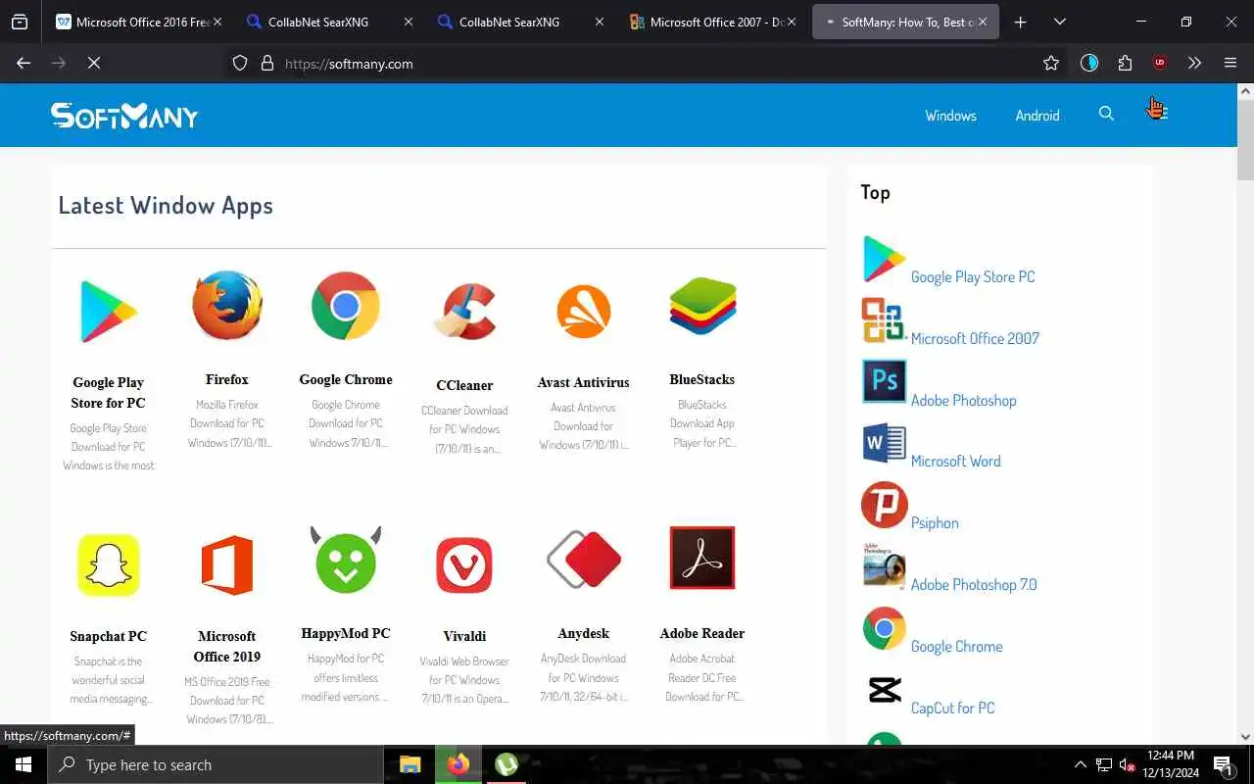Open the browser extensions puzzle icon

[x=1125, y=63]
